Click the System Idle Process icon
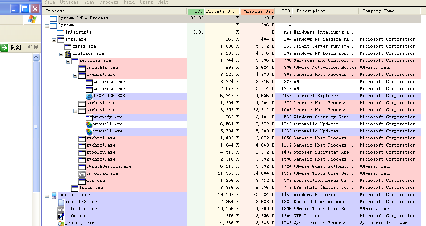The height and width of the screenshot is (226, 426). click(x=53, y=19)
